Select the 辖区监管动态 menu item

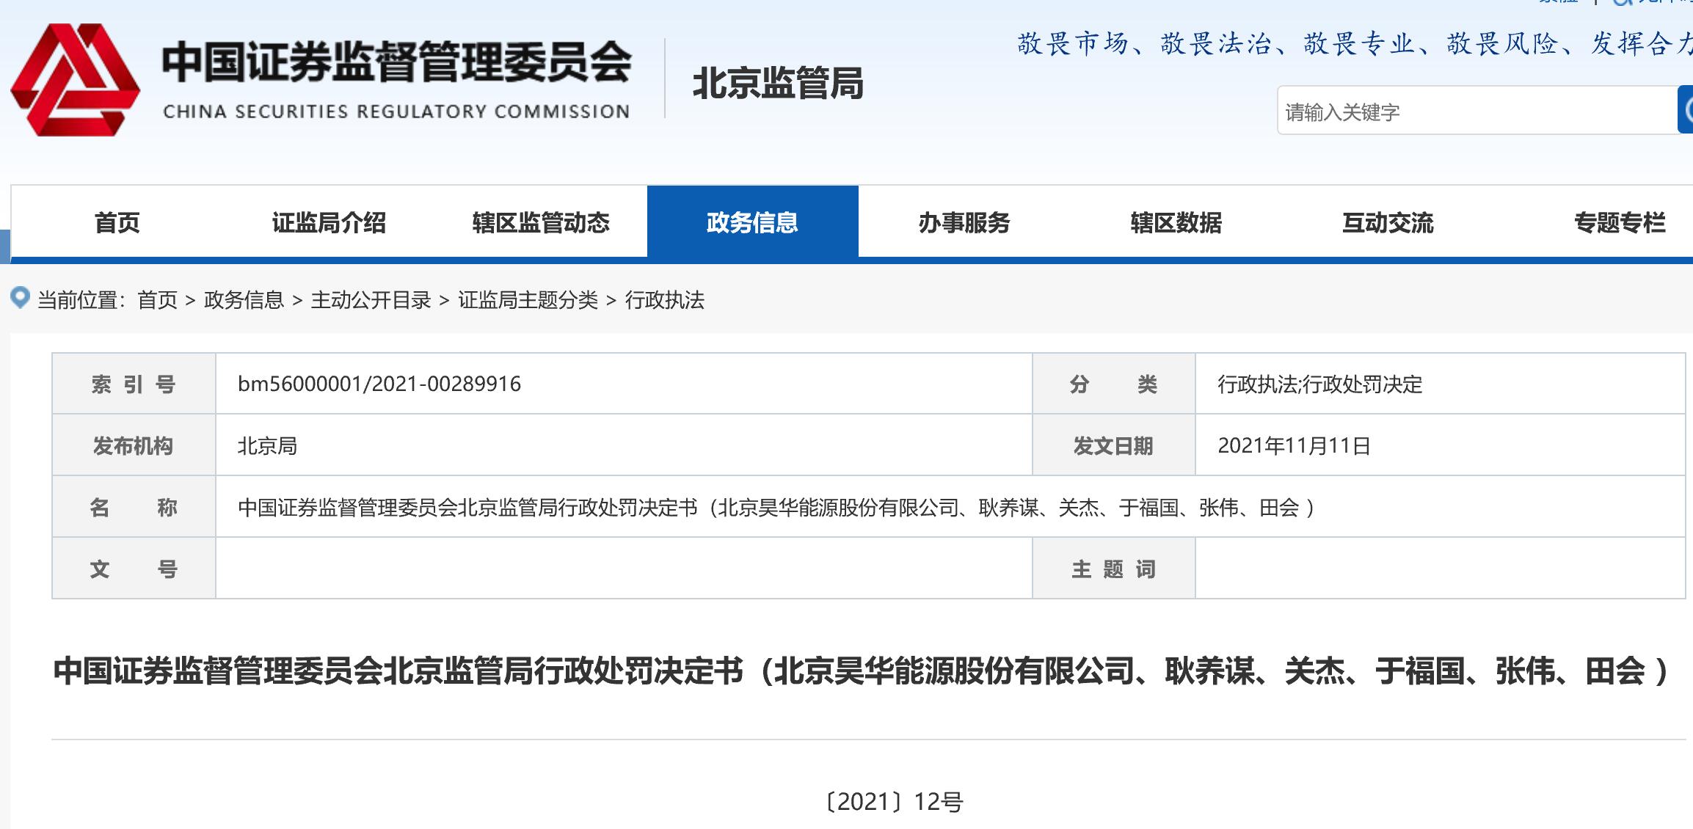click(x=541, y=222)
